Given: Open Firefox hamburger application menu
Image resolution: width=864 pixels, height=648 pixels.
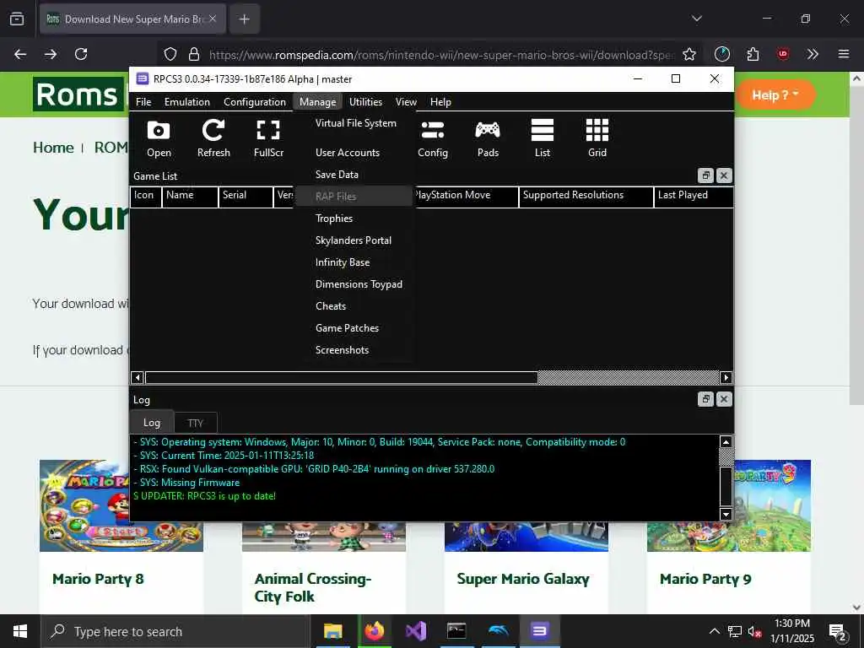Looking at the screenshot, I should [844, 54].
